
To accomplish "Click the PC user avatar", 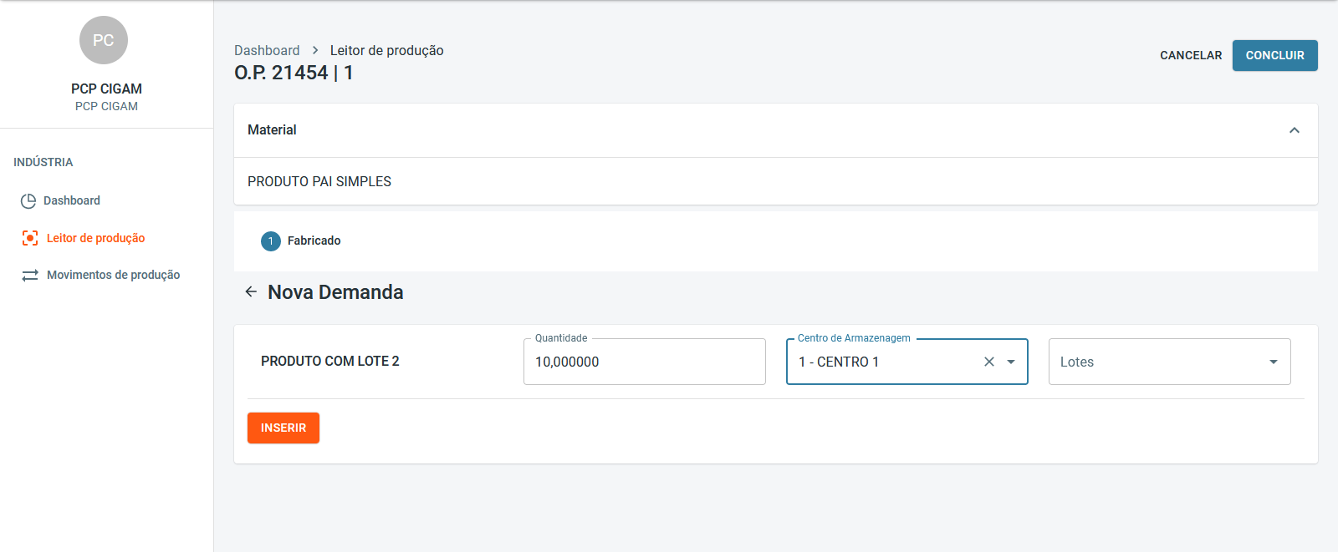I will pyautogui.click(x=104, y=40).
